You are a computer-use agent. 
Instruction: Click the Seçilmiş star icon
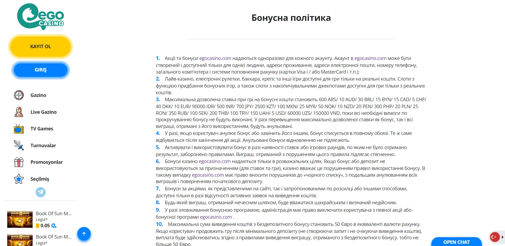coord(19,179)
